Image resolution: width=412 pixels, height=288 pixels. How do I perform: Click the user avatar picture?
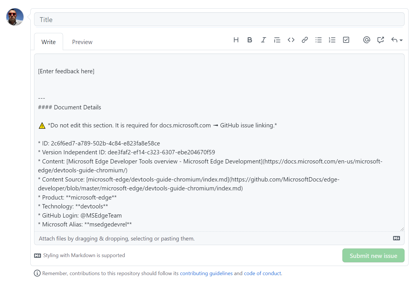(x=15, y=17)
